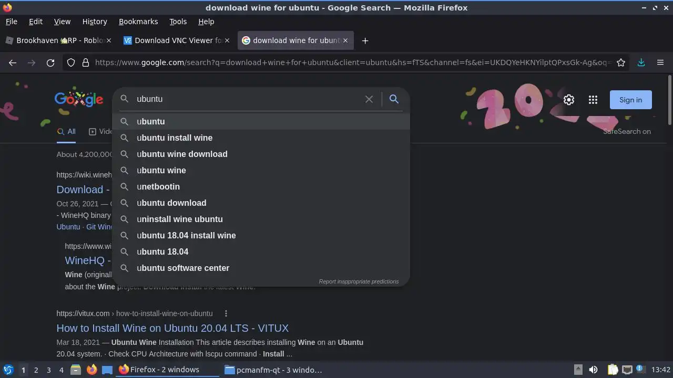The image size is (673, 378).
Task: Choose the 'uninstall wine ubuntu' suggestion
Action: click(261, 219)
